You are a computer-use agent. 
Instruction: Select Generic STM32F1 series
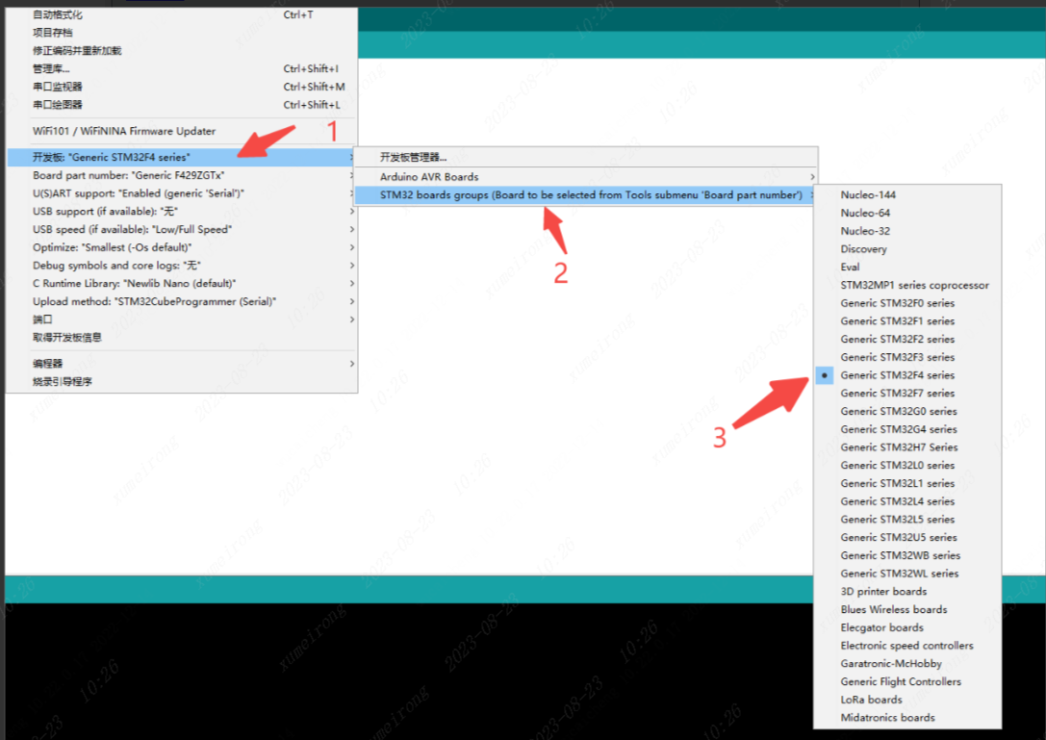tap(907, 321)
